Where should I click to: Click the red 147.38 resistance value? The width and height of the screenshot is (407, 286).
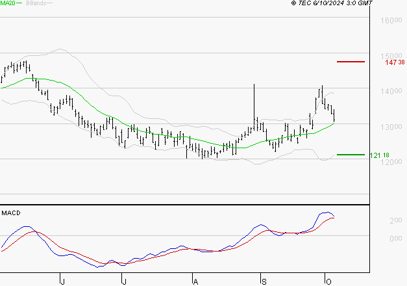tap(395, 62)
